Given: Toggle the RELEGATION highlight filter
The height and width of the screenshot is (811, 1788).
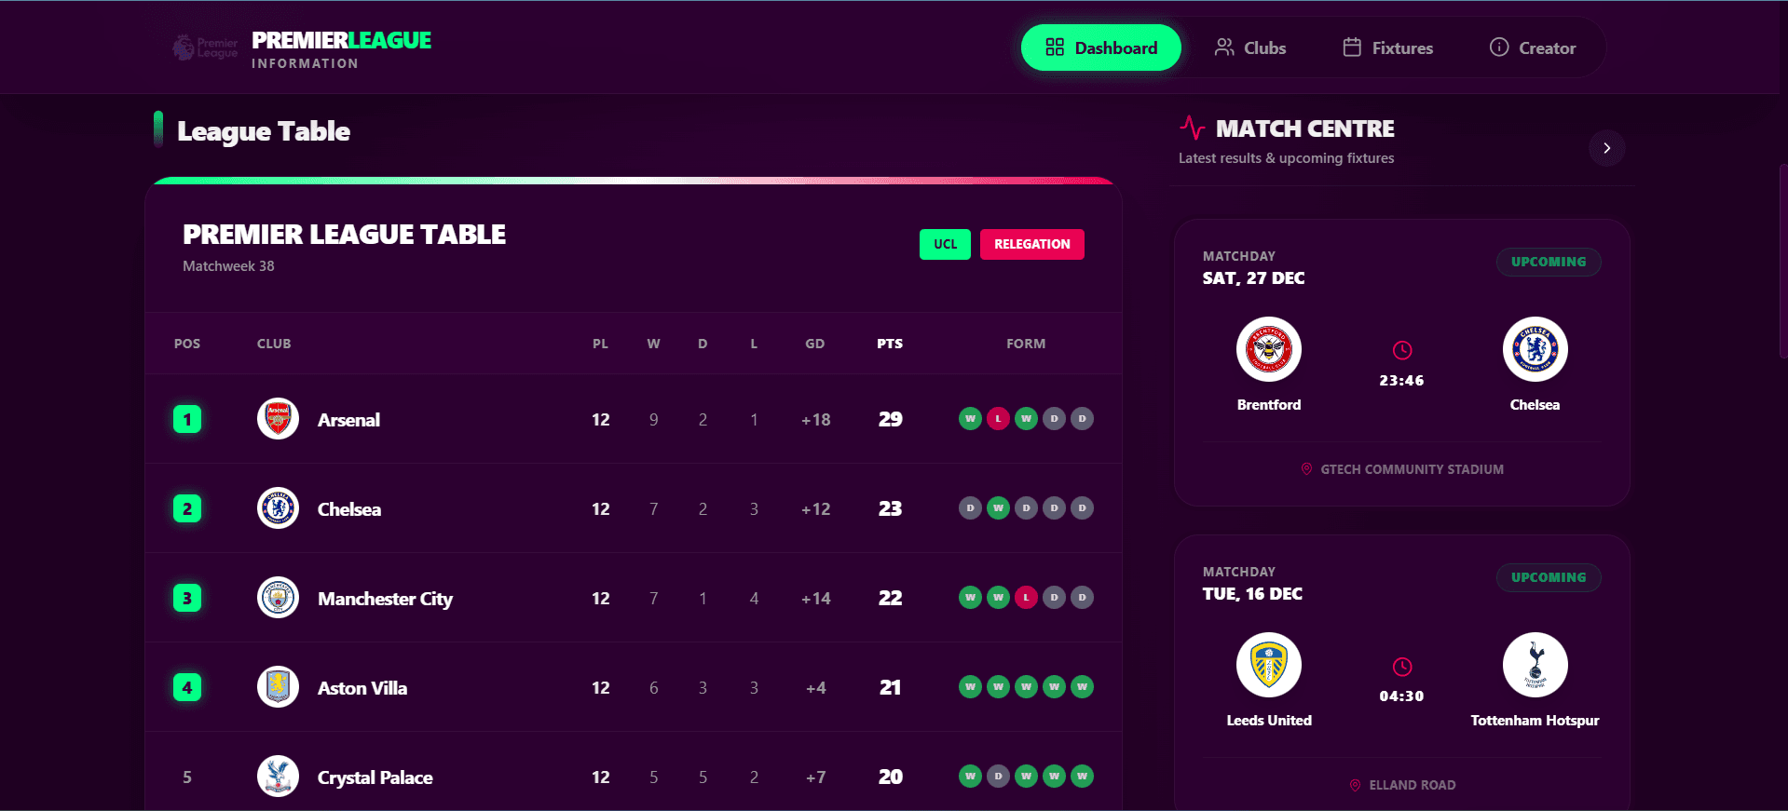Looking at the screenshot, I should (x=1031, y=244).
